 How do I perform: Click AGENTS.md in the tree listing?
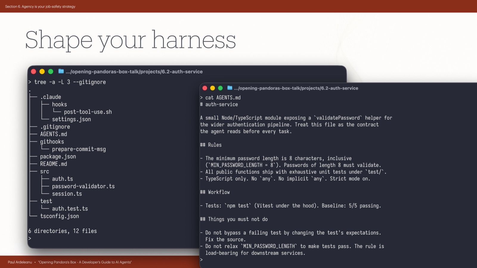[x=54, y=134]
